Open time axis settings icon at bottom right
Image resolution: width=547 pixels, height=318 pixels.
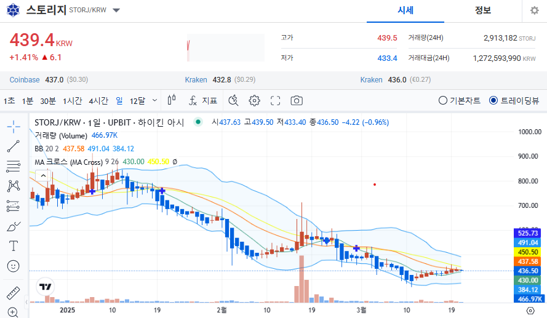530,311
